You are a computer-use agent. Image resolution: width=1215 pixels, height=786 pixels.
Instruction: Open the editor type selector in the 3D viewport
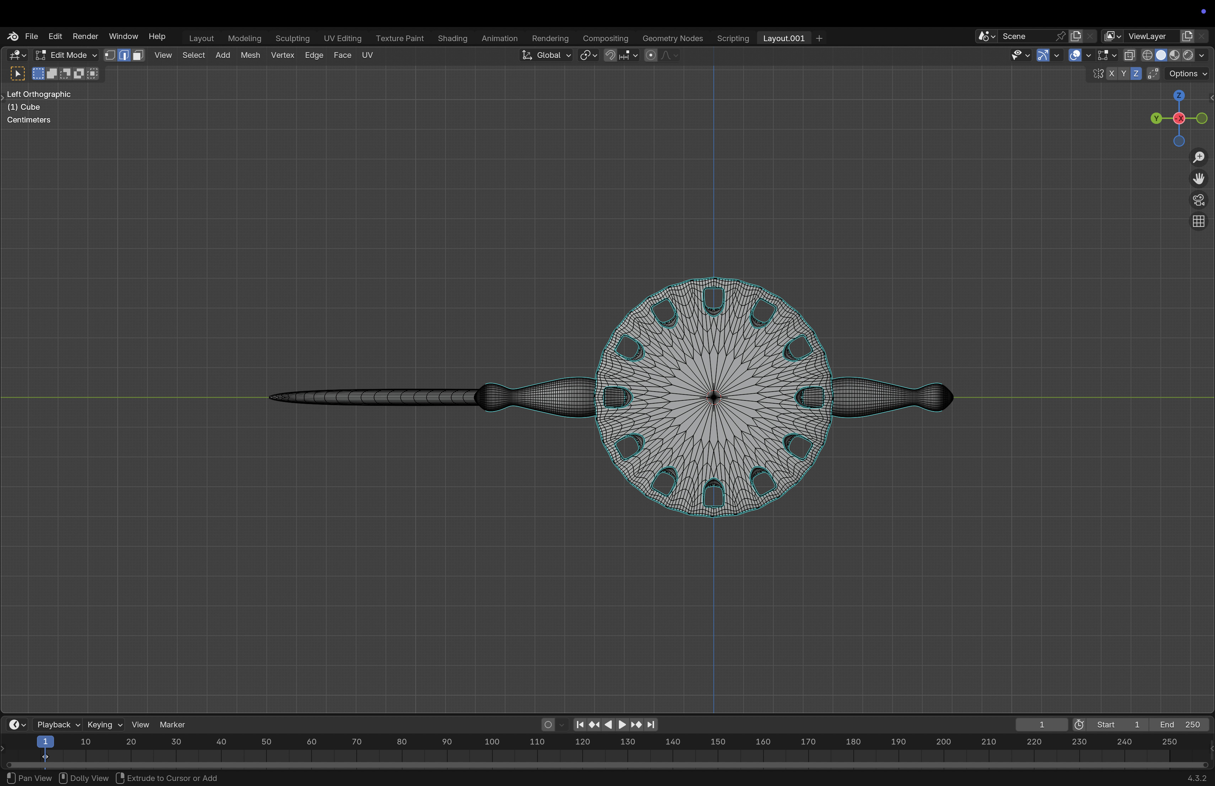coord(18,55)
